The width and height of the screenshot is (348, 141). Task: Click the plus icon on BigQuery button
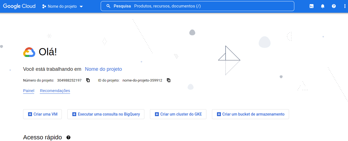74,114
